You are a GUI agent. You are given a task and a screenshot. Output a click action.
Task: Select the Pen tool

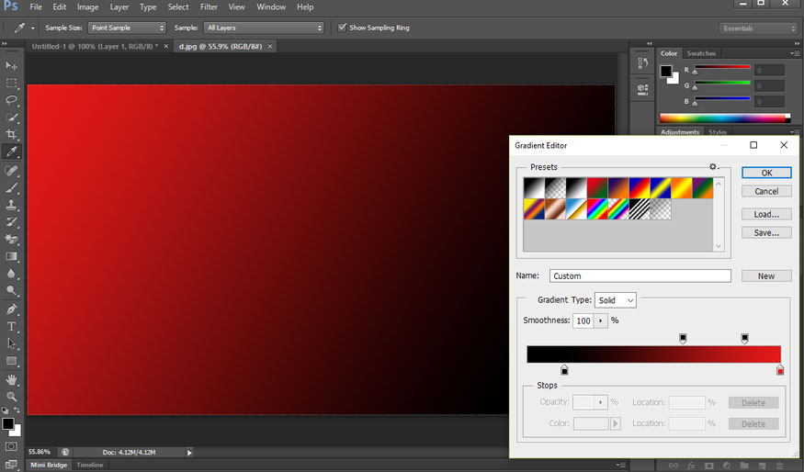[11, 309]
